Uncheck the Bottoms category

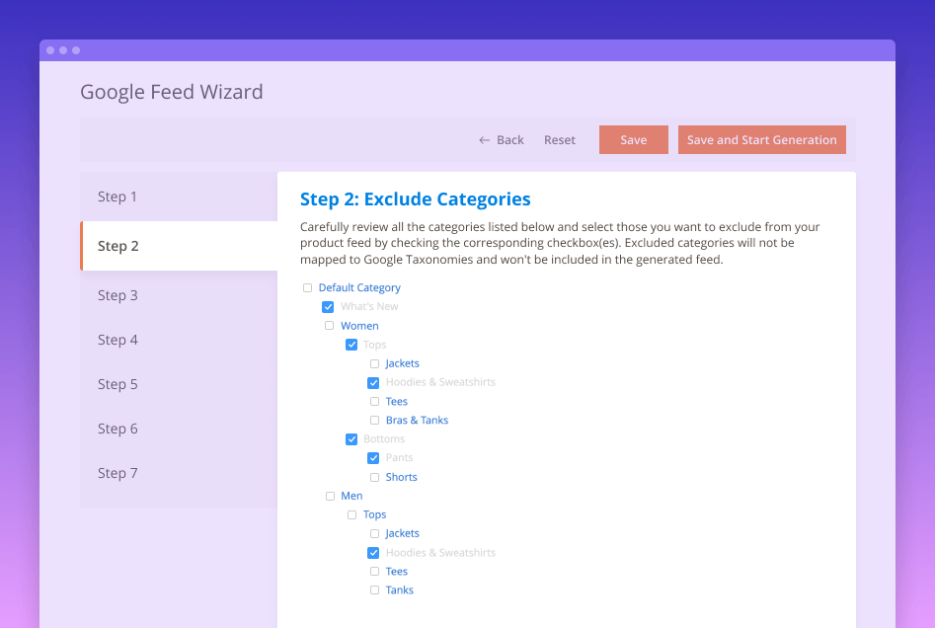click(x=351, y=438)
